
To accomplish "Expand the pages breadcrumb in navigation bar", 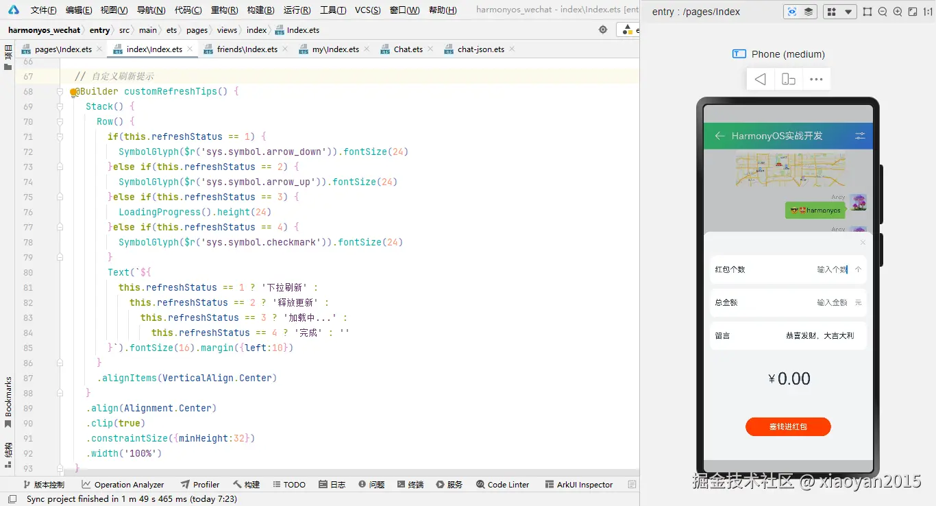I will tap(197, 30).
